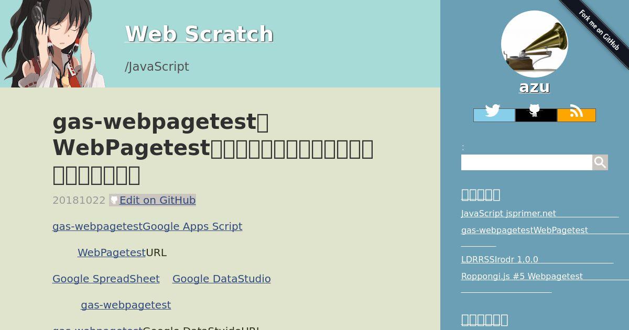Screen dimensions: 629x330
Task: Open the GitHub octocat icon link
Action: (536, 115)
